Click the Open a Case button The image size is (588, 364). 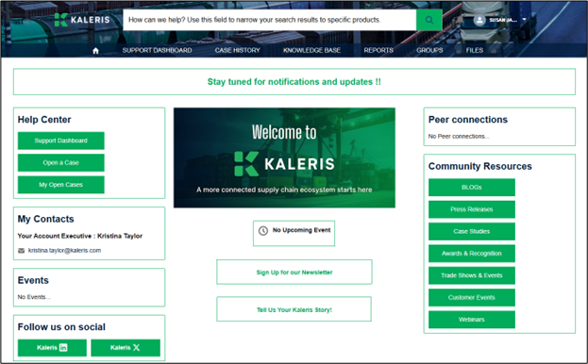pyautogui.click(x=61, y=162)
